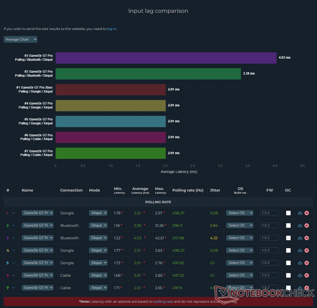
Task: Expand row 7 details chevron
Action: click(14, 288)
